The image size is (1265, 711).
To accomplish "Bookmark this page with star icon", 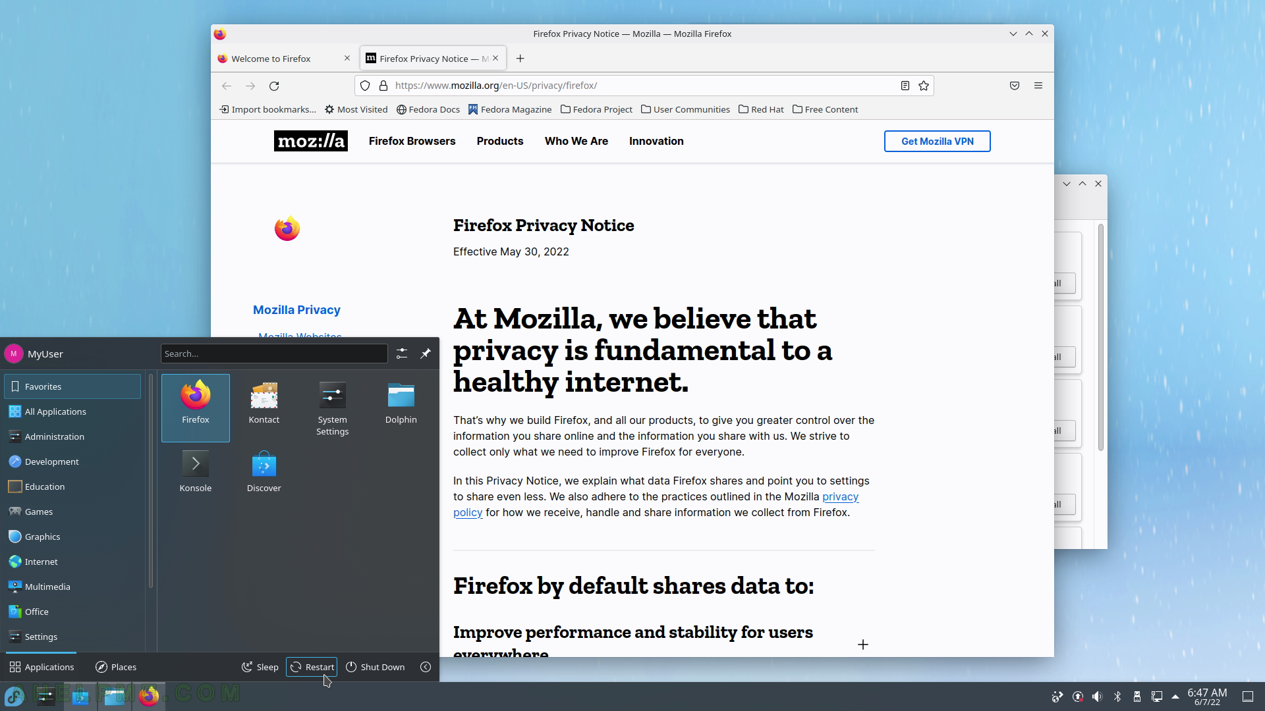I will (x=924, y=86).
